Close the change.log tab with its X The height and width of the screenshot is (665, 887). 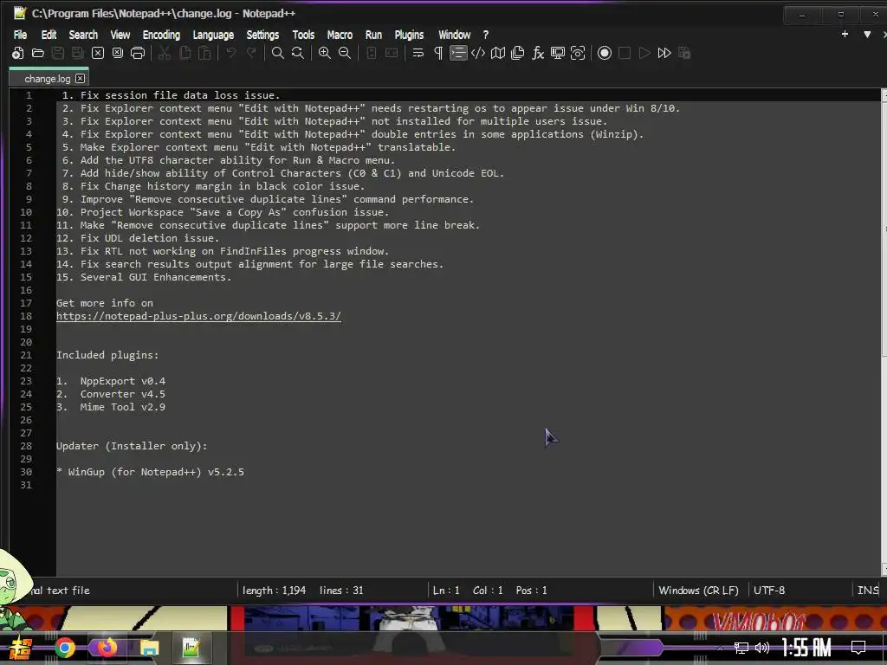pyautogui.click(x=81, y=79)
